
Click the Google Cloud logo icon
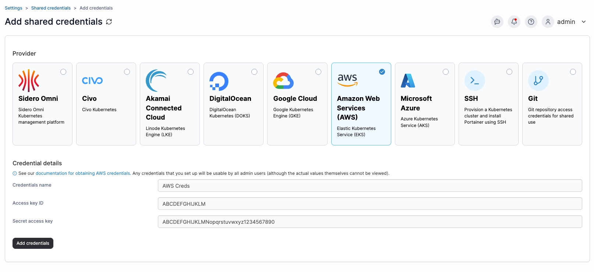[283, 81]
